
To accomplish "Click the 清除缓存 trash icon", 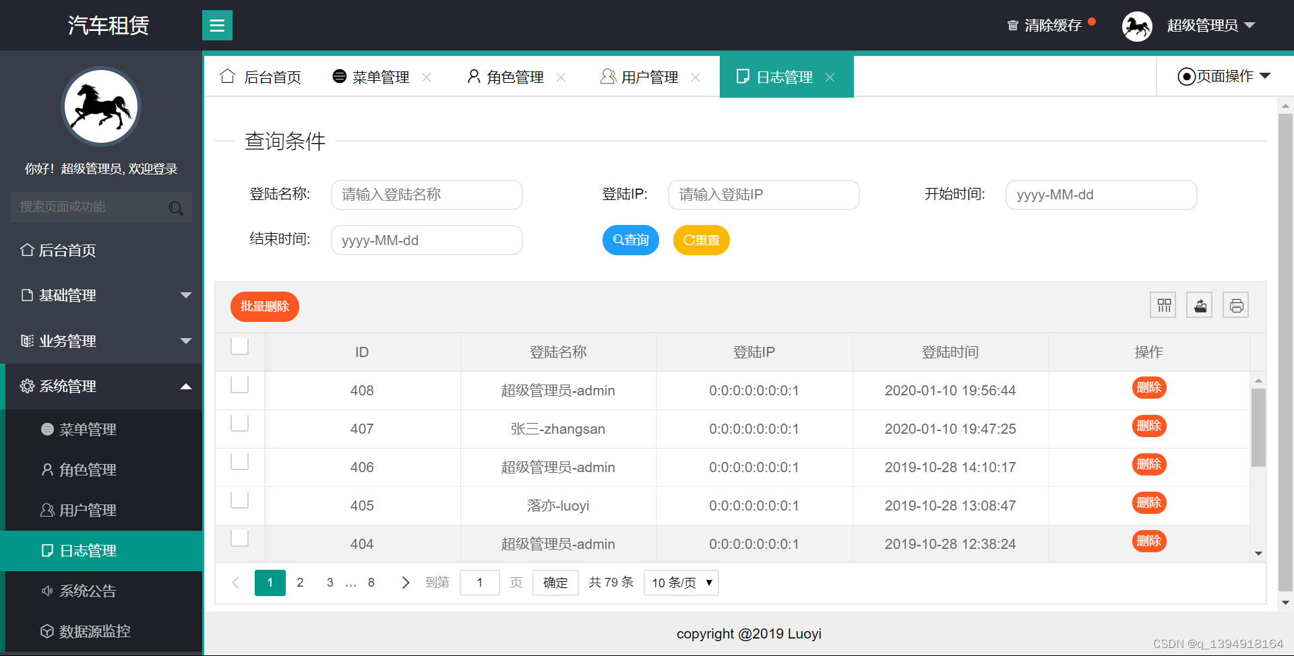I will (1012, 25).
